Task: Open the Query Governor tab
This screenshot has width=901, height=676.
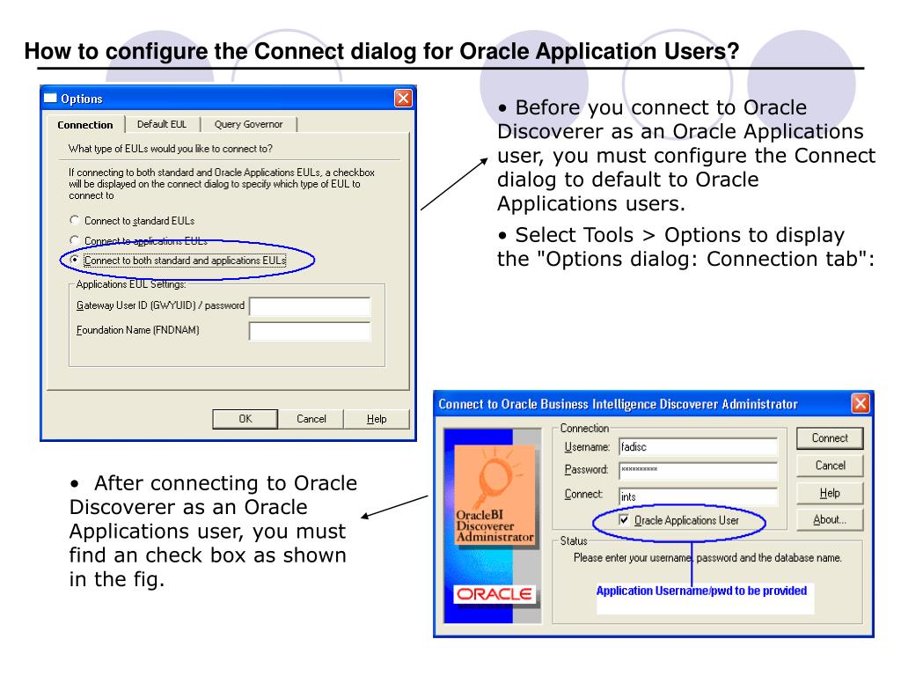Action: coord(248,124)
